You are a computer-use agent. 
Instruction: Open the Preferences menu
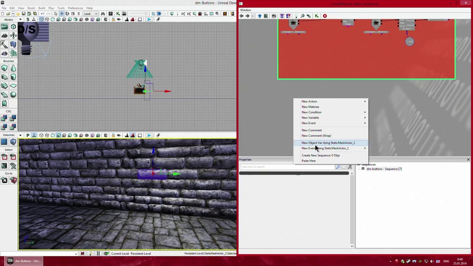75,8
